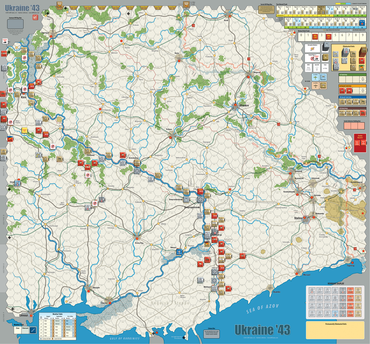Click the Chernigov city label

point(45,33)
